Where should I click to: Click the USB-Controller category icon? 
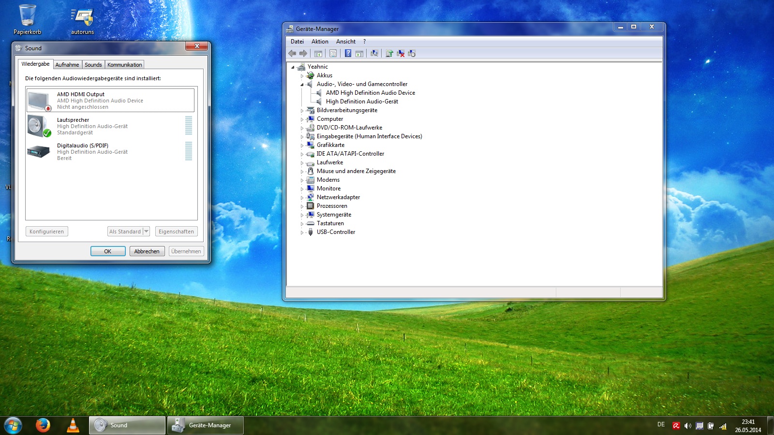pos(311,232)
